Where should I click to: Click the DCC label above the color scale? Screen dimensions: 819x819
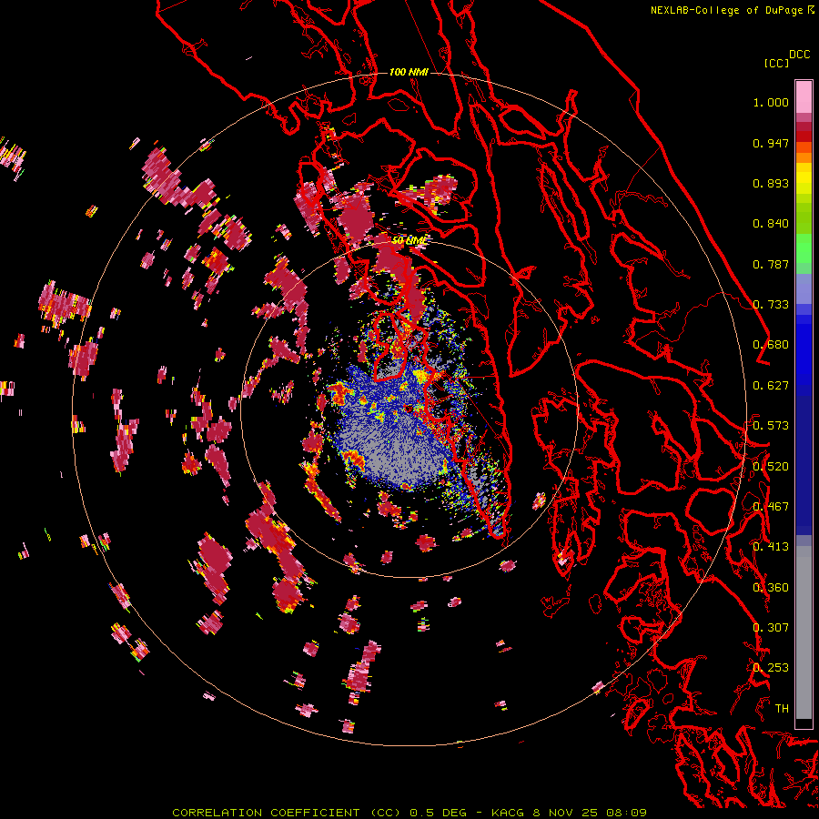[799, 55]
